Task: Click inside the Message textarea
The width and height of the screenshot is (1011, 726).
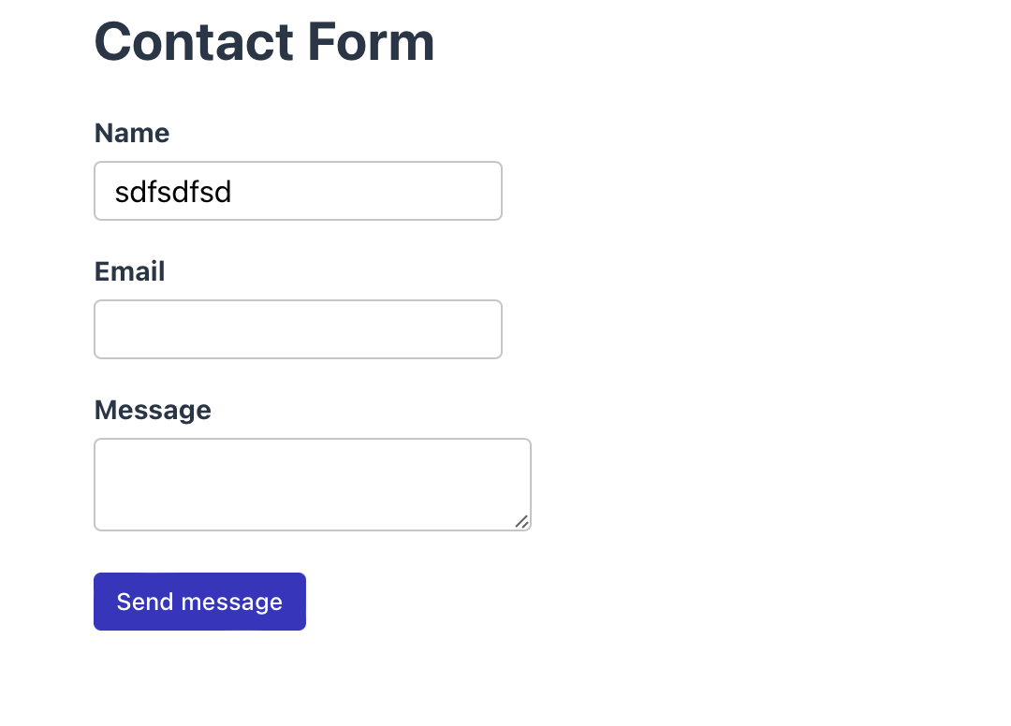Action: click(313, 484)
